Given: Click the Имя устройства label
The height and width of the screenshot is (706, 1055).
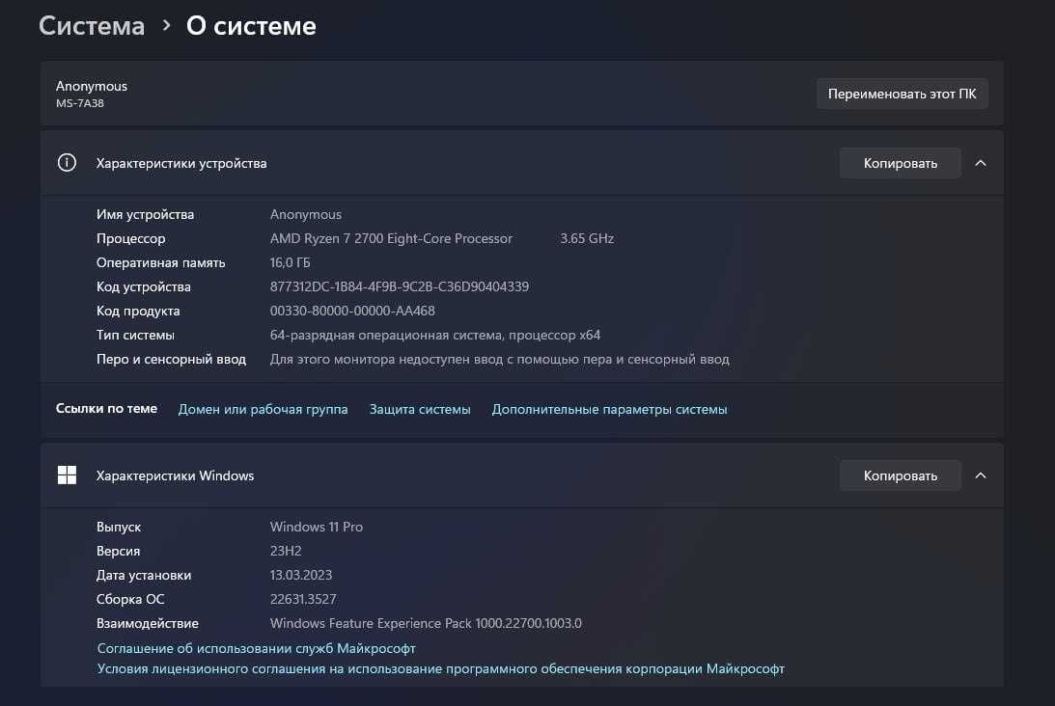Looking at the screenshot, I should click(x=145, y=214).
